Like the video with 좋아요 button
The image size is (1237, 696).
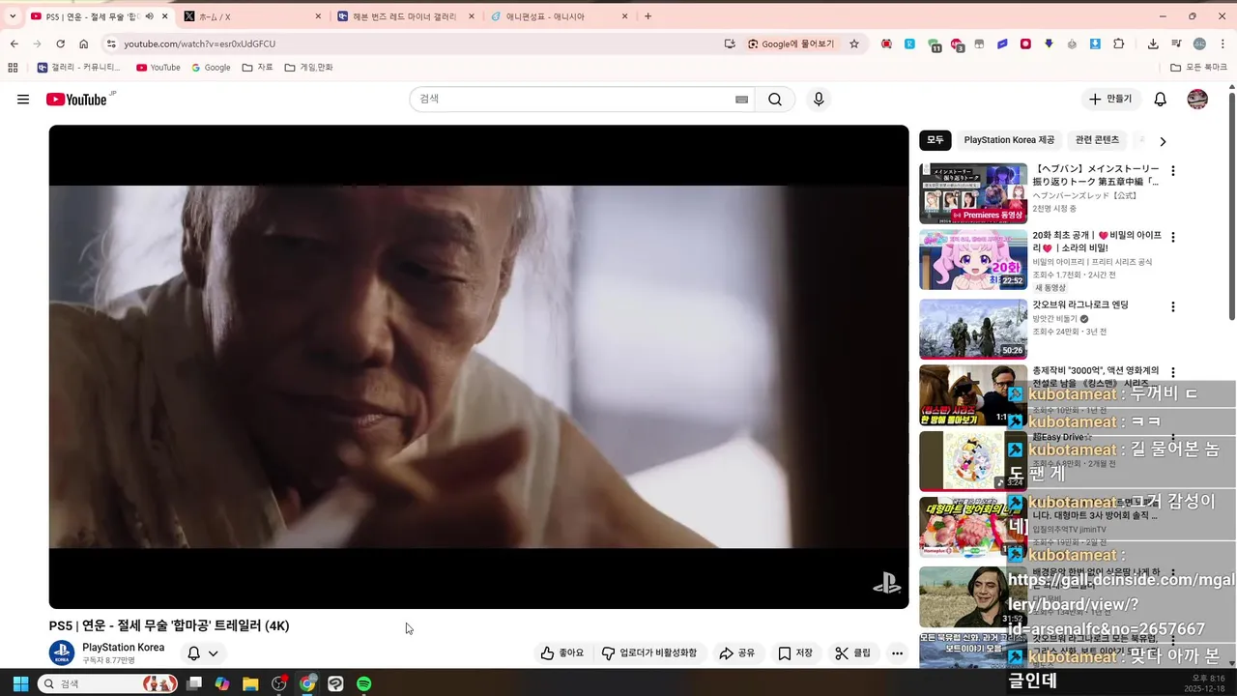[562, 653]
